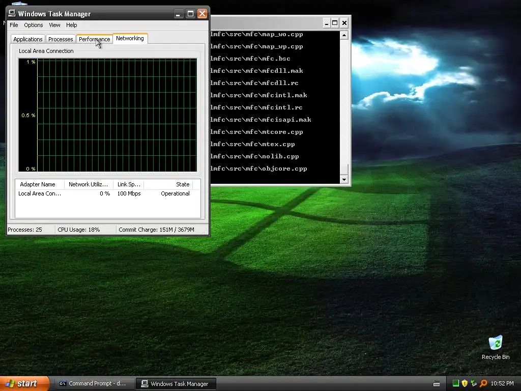Click the taskbar clock showing 10:52 PM
The width and height of the screenshot is (521, 391).
pos(502,383)
